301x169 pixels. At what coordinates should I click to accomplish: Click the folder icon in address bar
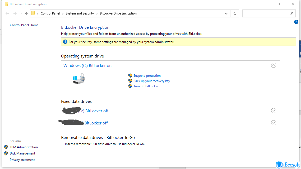coord(33,13)
